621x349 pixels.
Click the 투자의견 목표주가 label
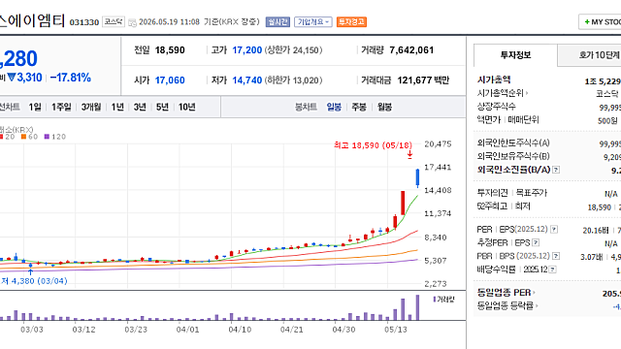point(512,193)
